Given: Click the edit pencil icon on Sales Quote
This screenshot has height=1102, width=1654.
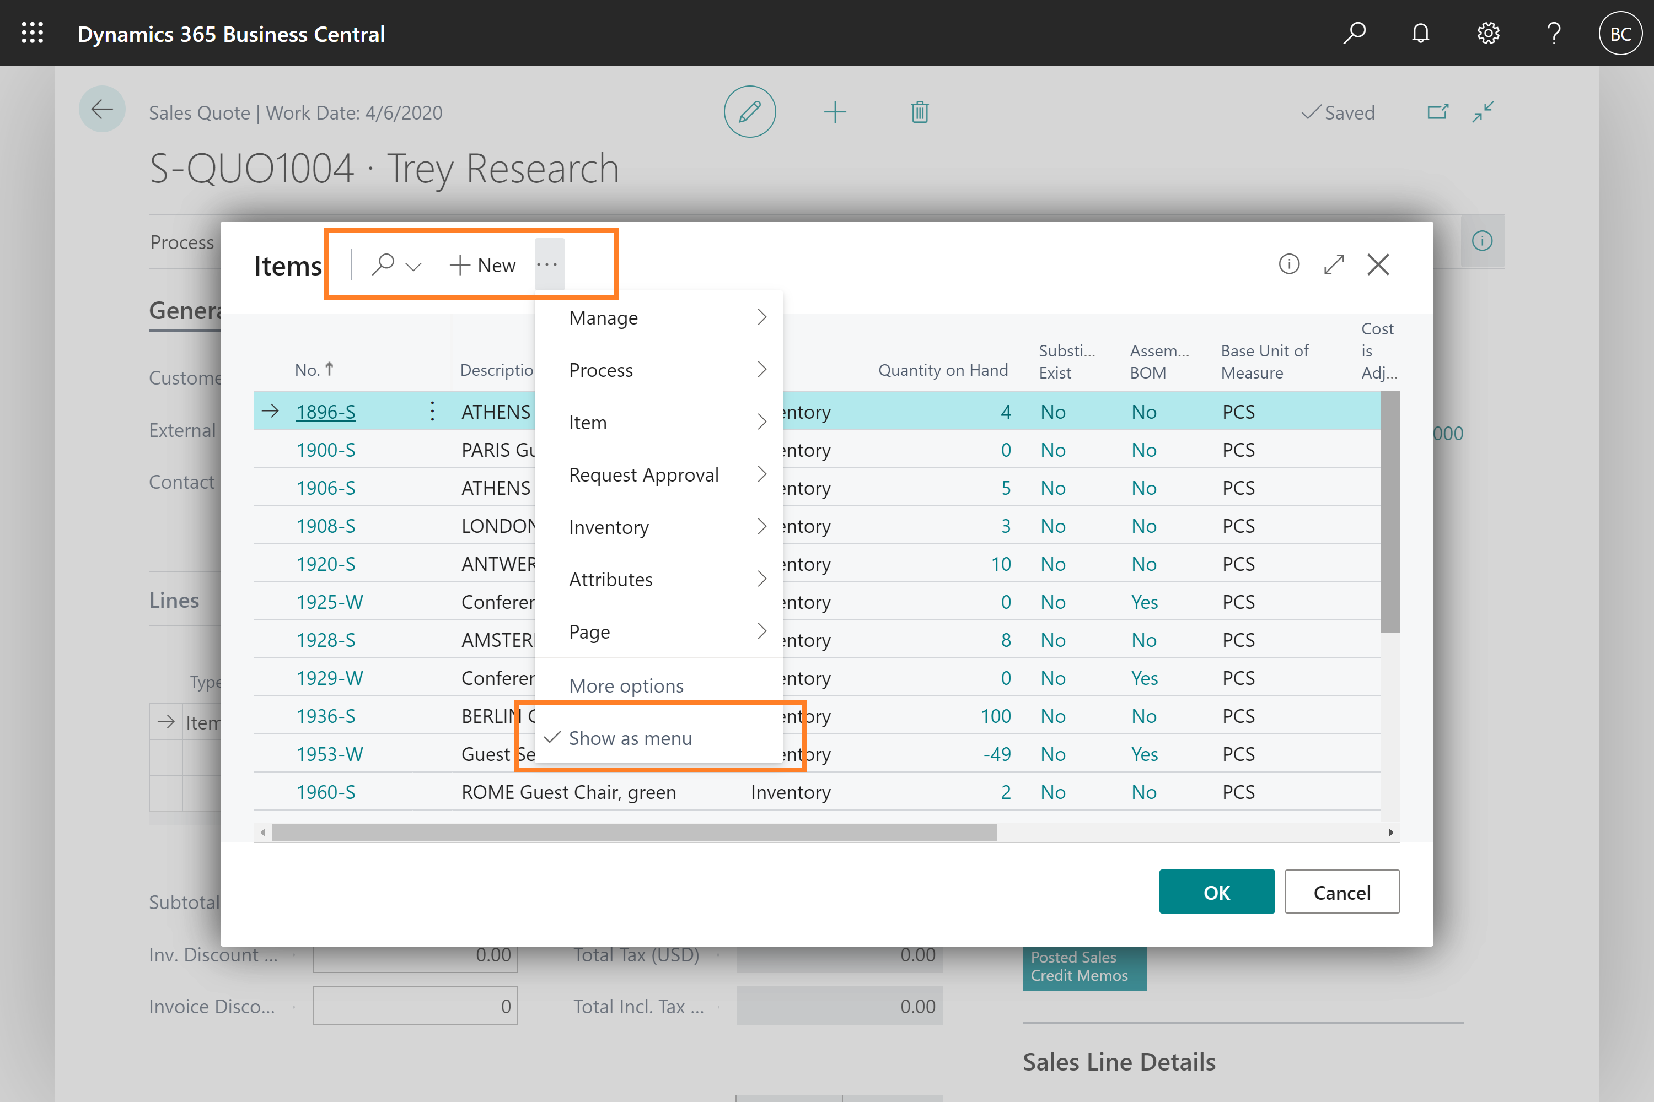Looking at the screenshot, I should (748, 112).
